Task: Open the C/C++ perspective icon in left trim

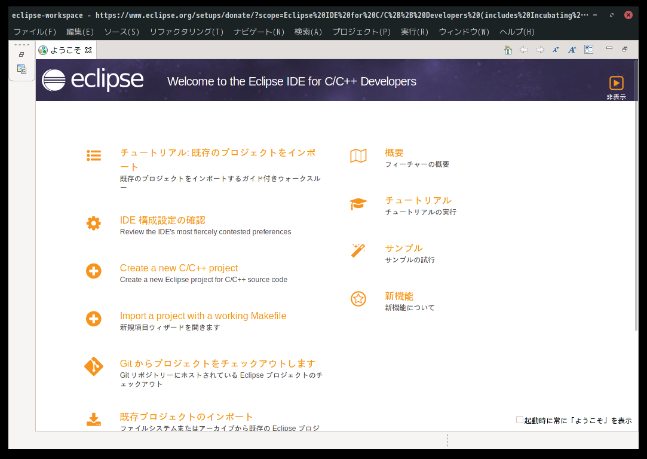Action: point(22,69)
